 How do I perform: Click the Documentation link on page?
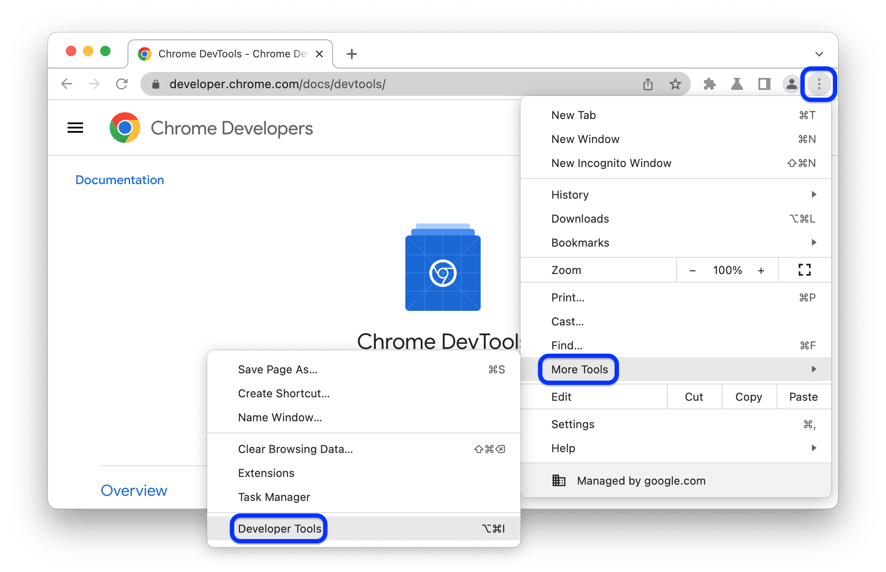(x=119, y=179)
